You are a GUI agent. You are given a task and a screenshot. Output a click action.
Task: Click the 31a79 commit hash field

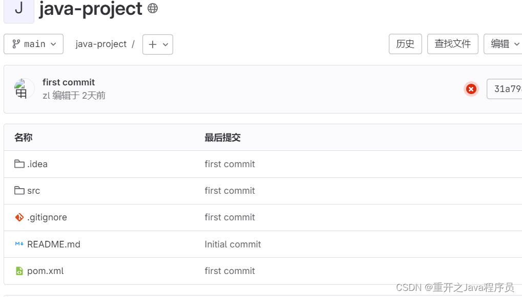pyautogui.click(x=505, y=89)
